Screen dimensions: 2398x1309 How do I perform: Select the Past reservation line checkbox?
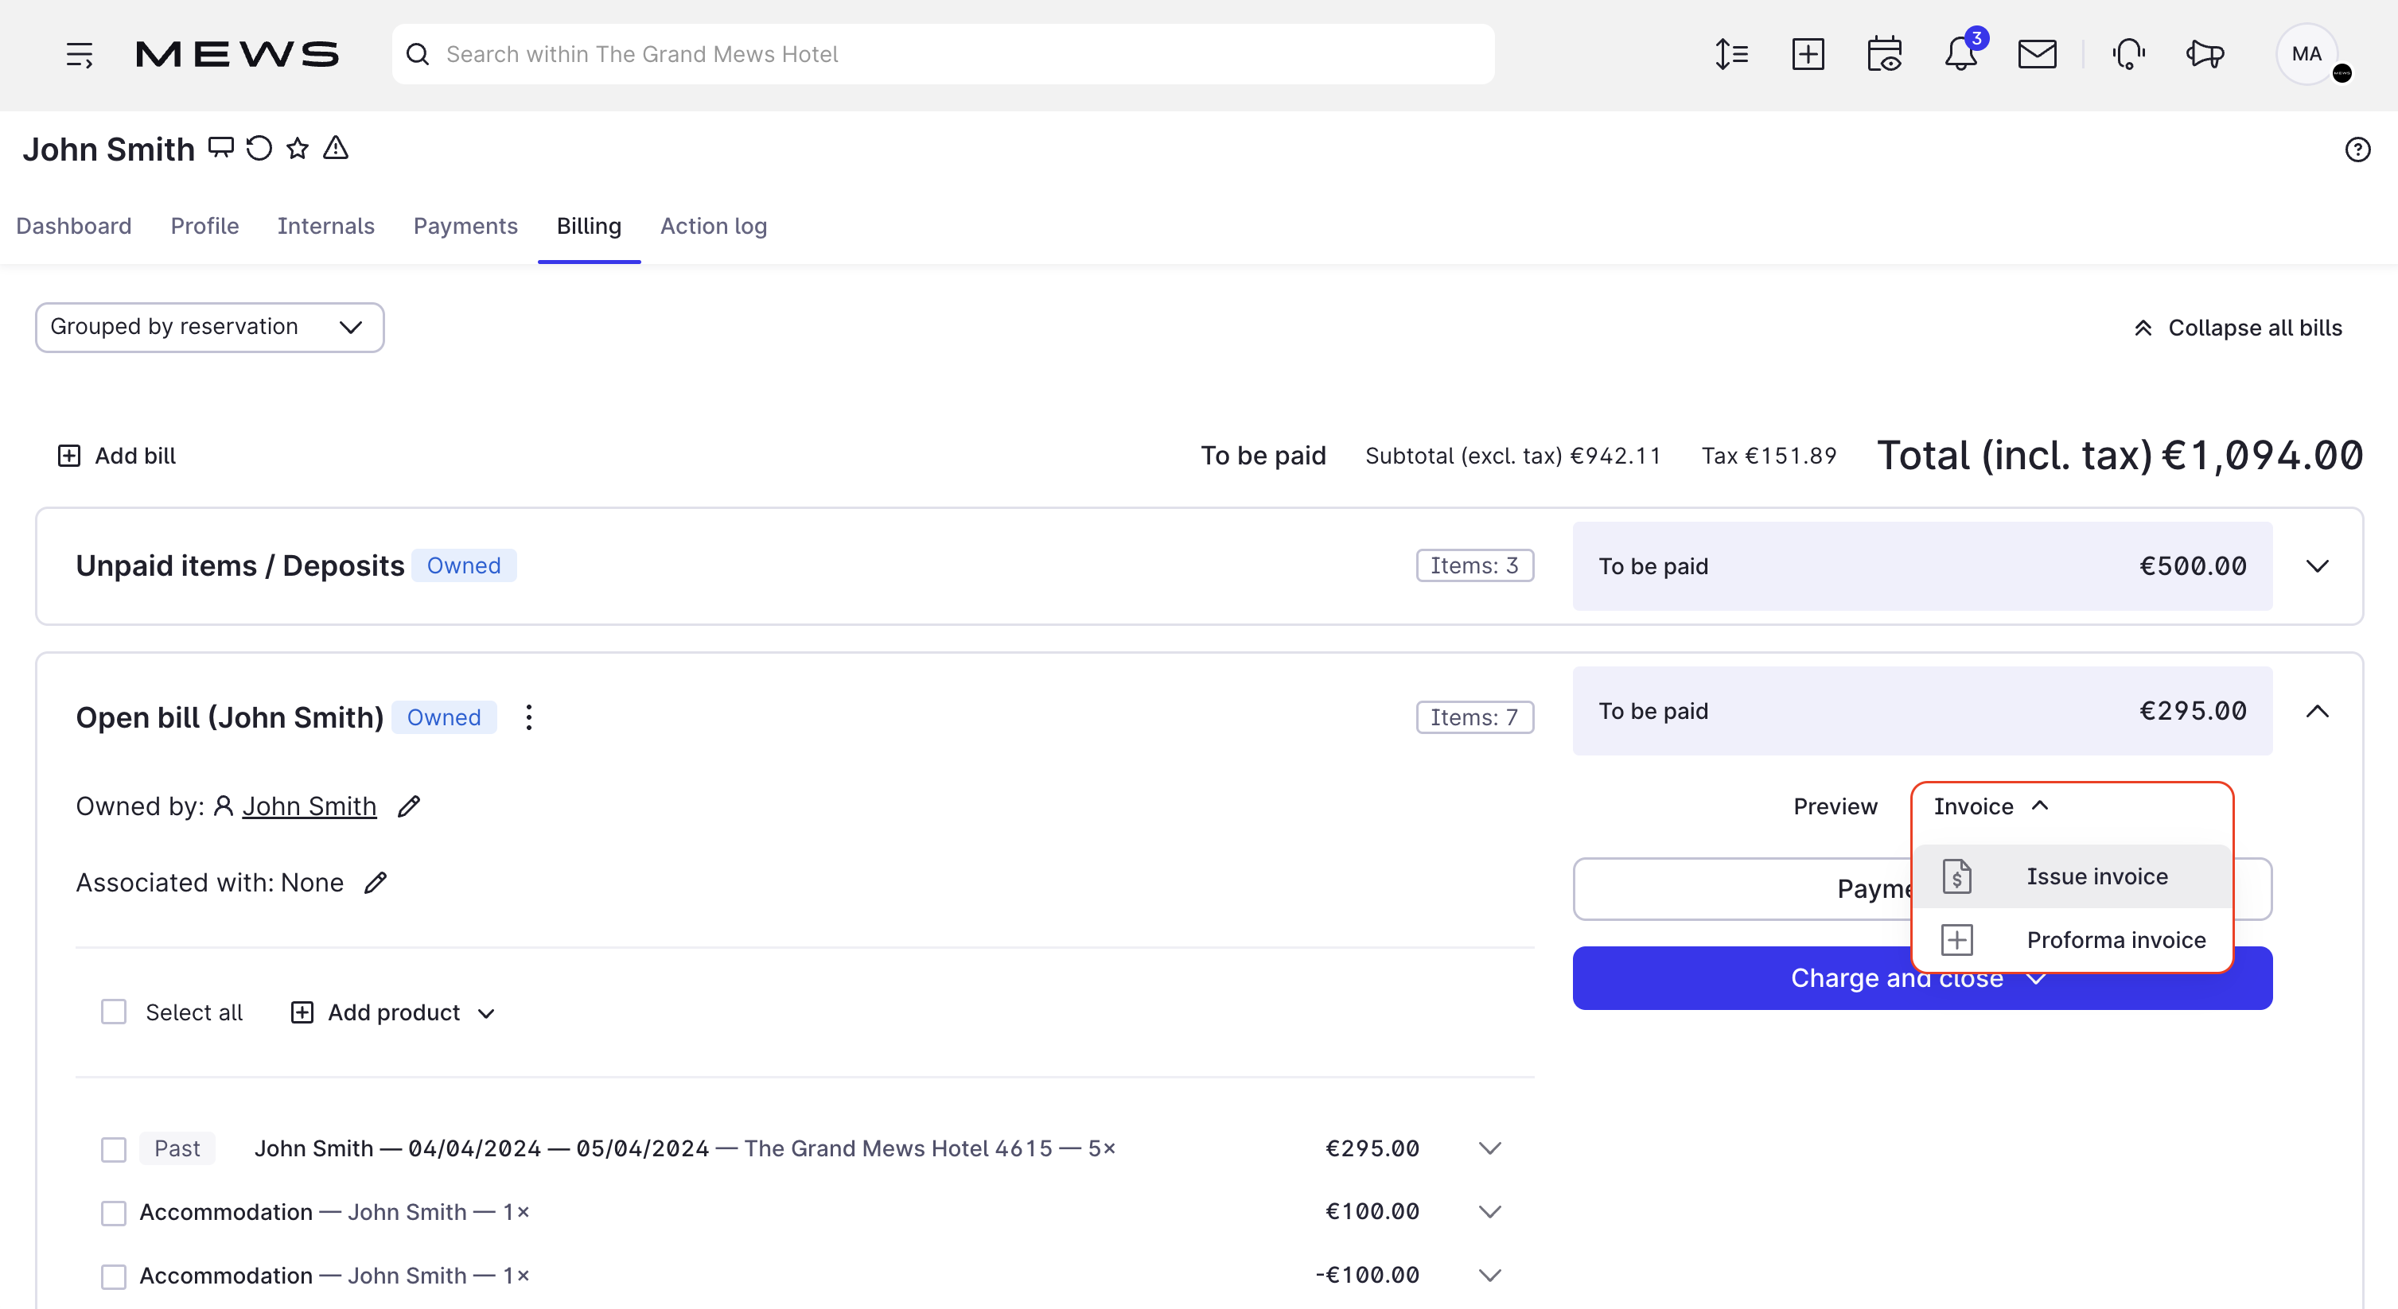coord(113,1148)
